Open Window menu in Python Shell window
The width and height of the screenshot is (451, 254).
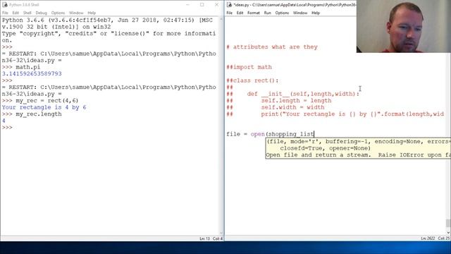76,13
